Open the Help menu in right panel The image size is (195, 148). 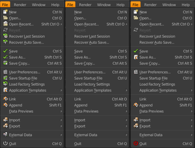click(x=186, y=5)
